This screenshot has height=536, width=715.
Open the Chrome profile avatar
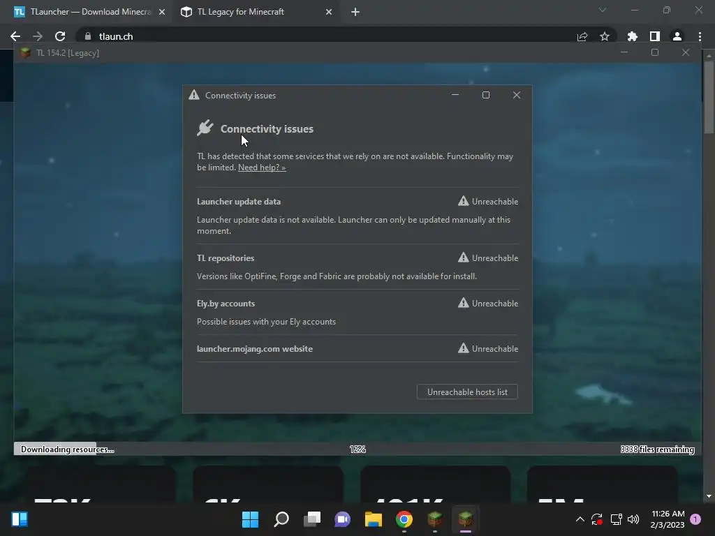click(x=677, y=36)
